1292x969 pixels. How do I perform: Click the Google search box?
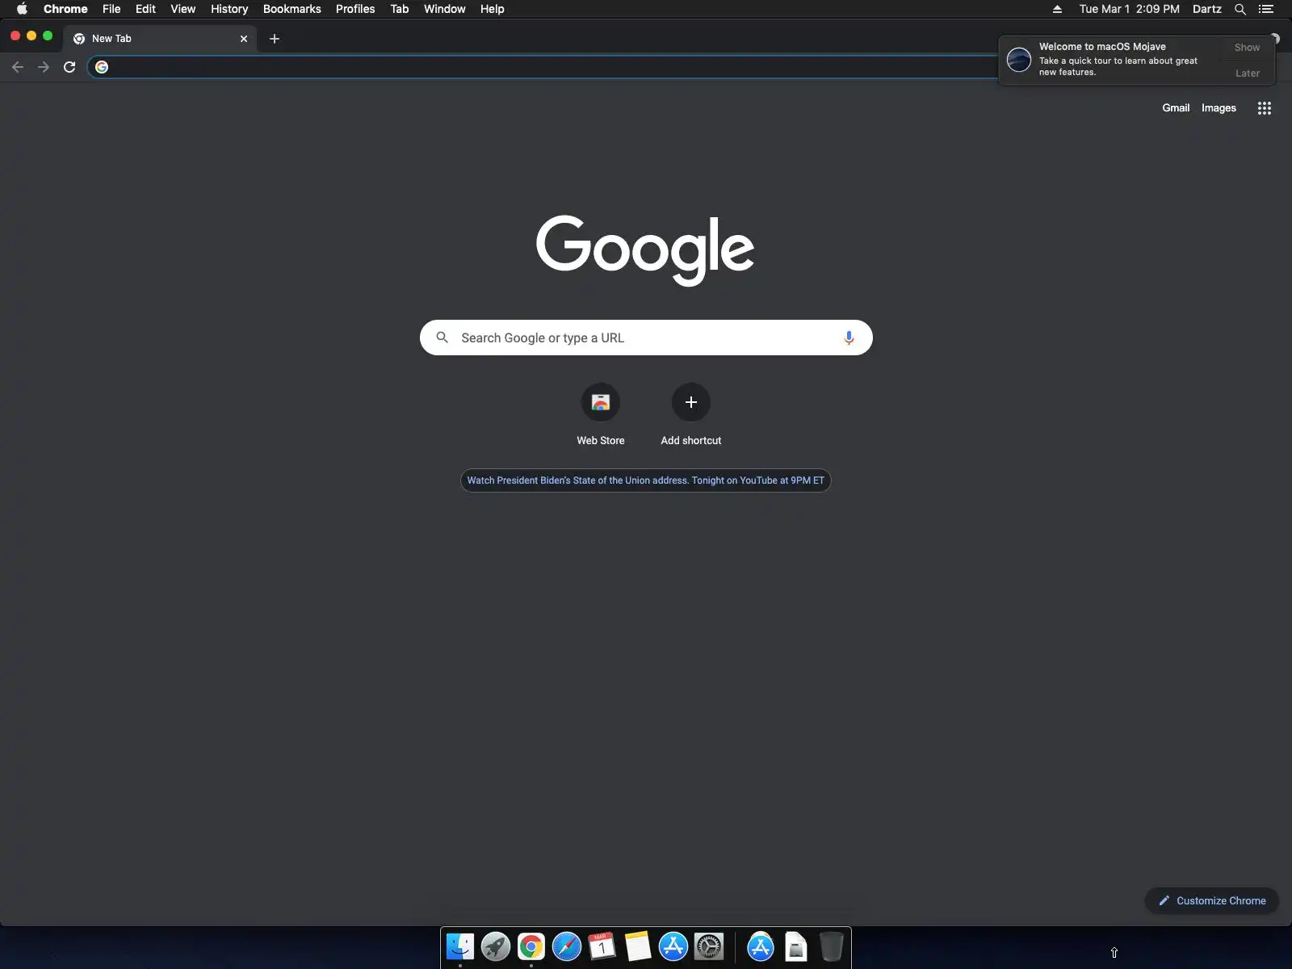point(646,338)
